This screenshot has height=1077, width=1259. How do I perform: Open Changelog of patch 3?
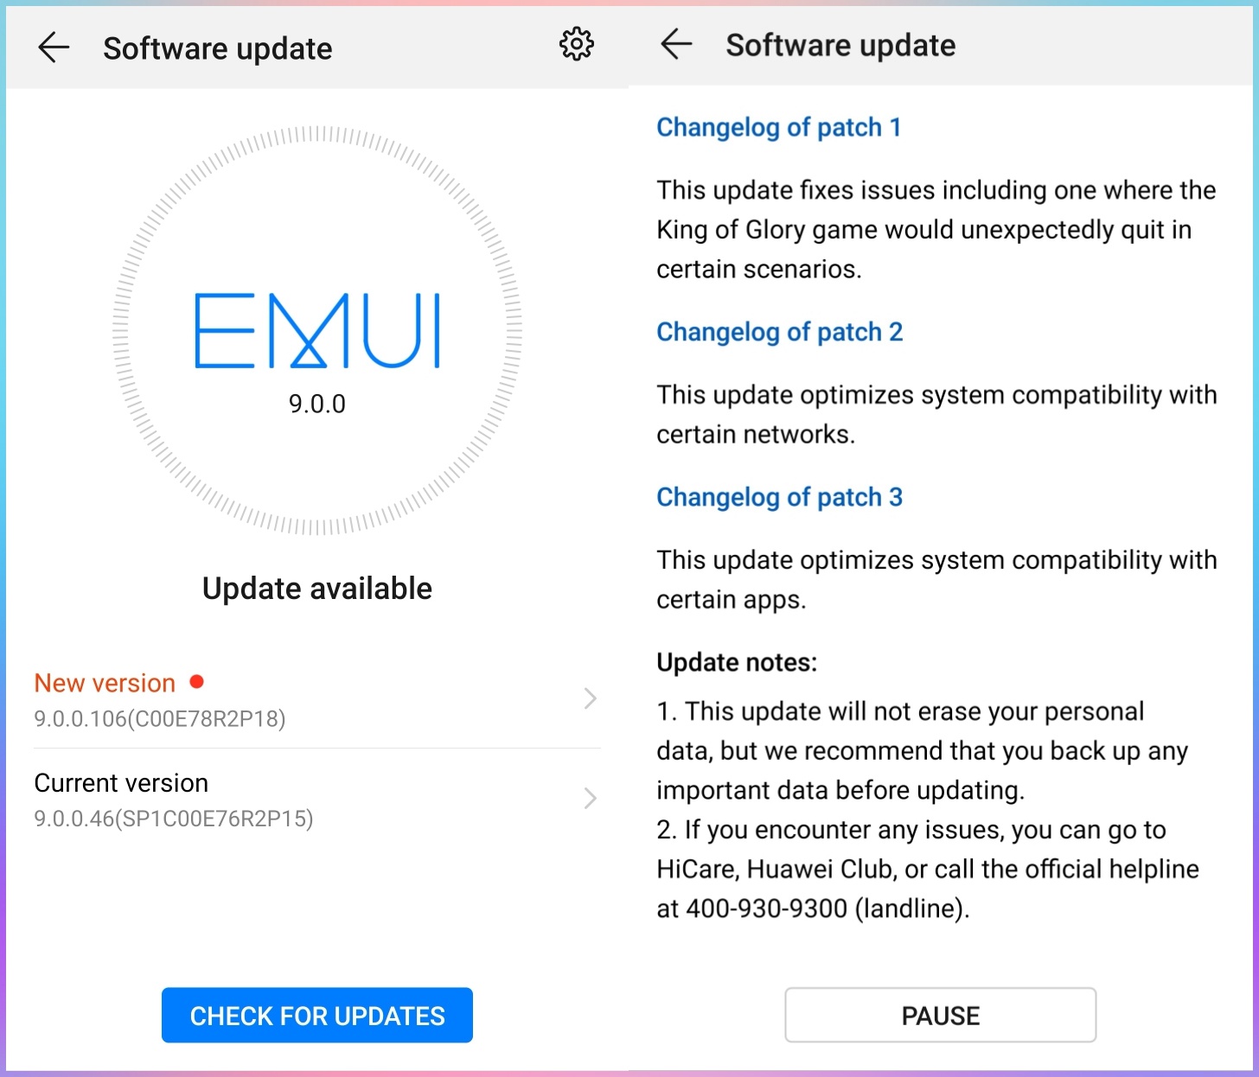click(x=779, y=497)
